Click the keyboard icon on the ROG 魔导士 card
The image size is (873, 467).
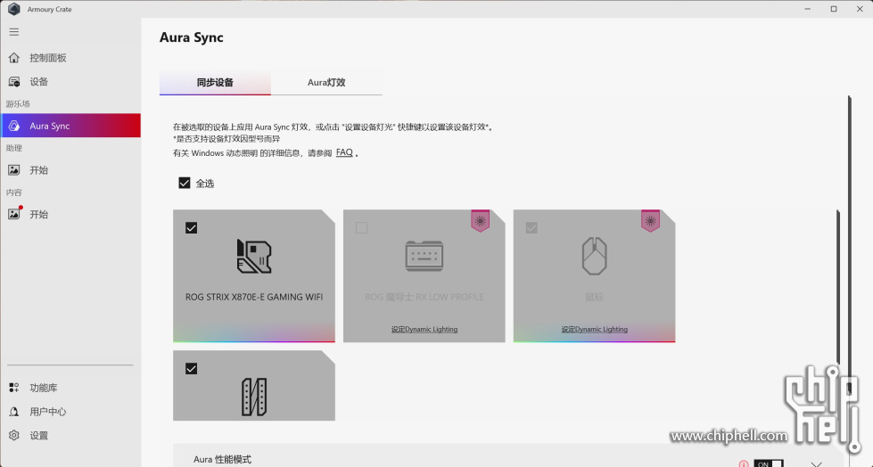tap(424, 256)
